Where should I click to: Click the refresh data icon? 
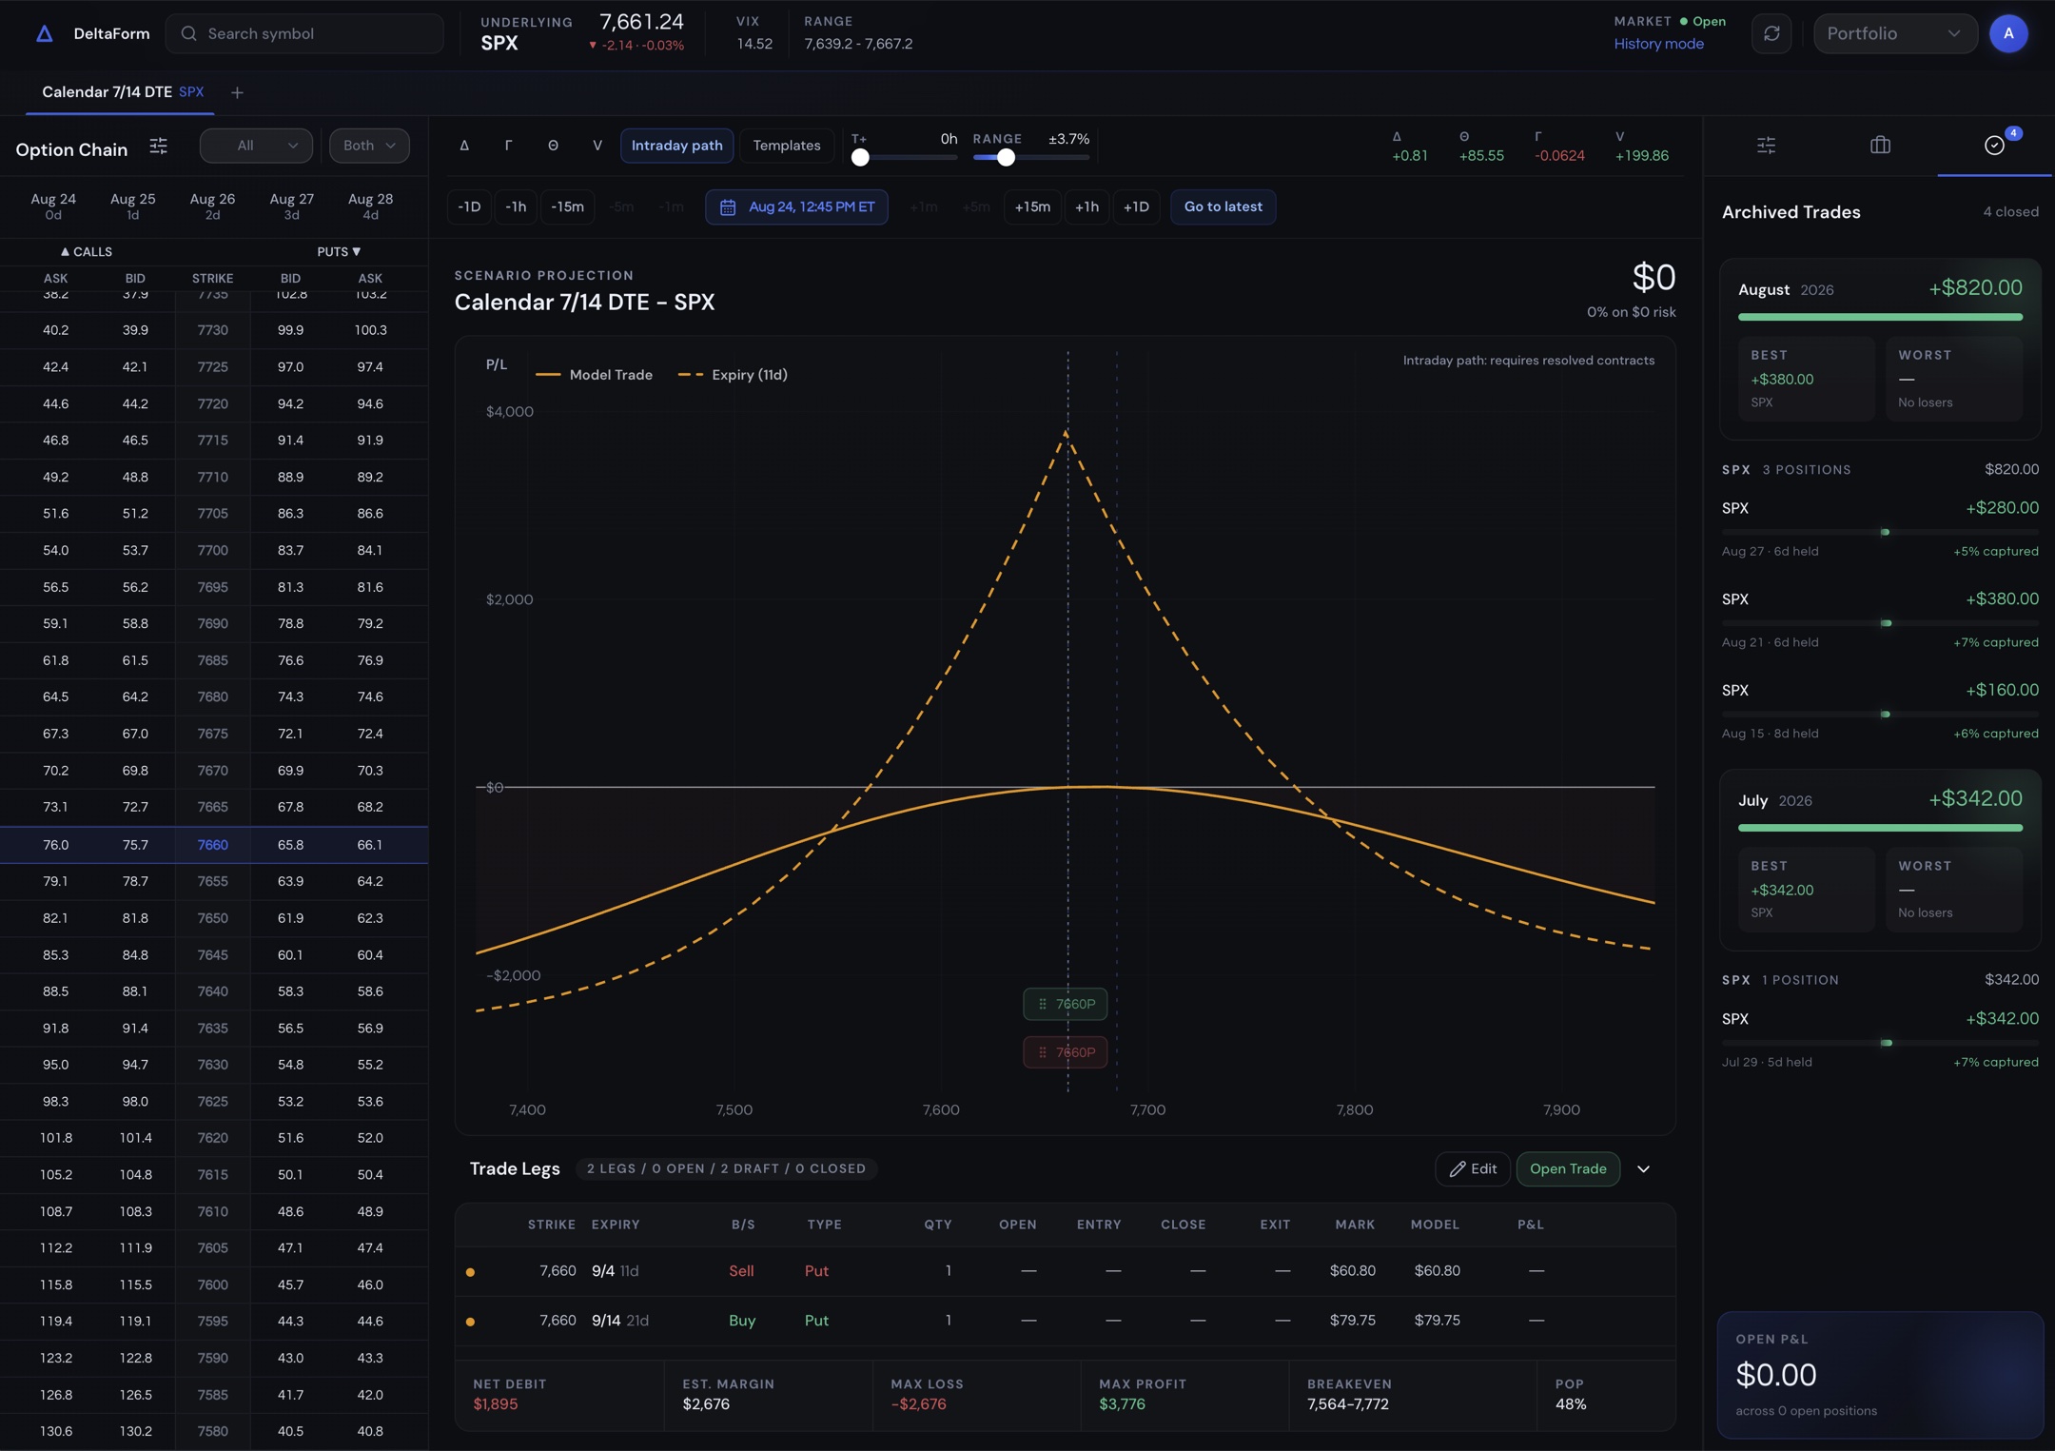coord(1771,33)
